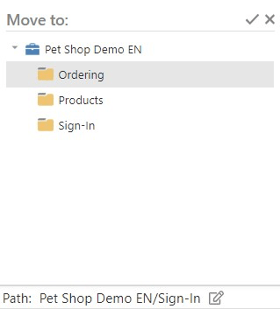The height and width of the screenshot is (309, 280).
Task: Click the Products folder icon
Action: 45,99
